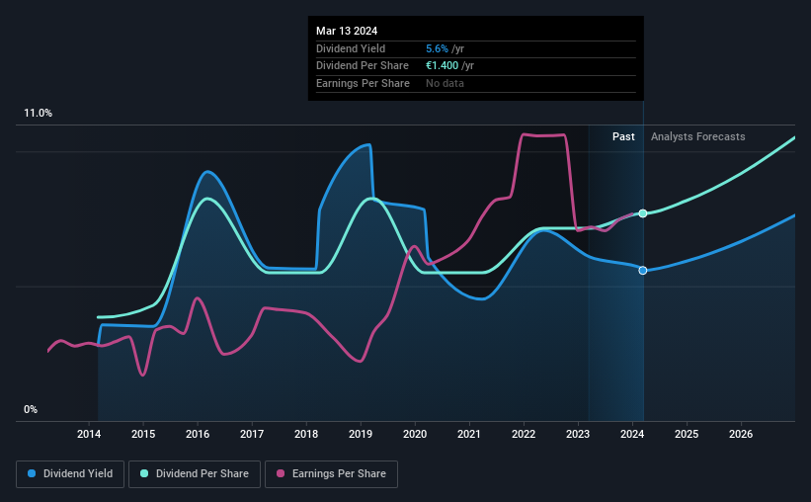The image size is (811, 502).
Task: Click the 2024 x-axis label
Action: pos(632,434)
